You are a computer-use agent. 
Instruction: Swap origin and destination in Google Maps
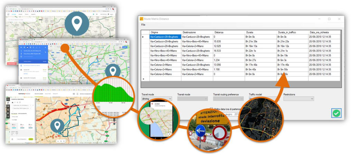tap(46, 52)
